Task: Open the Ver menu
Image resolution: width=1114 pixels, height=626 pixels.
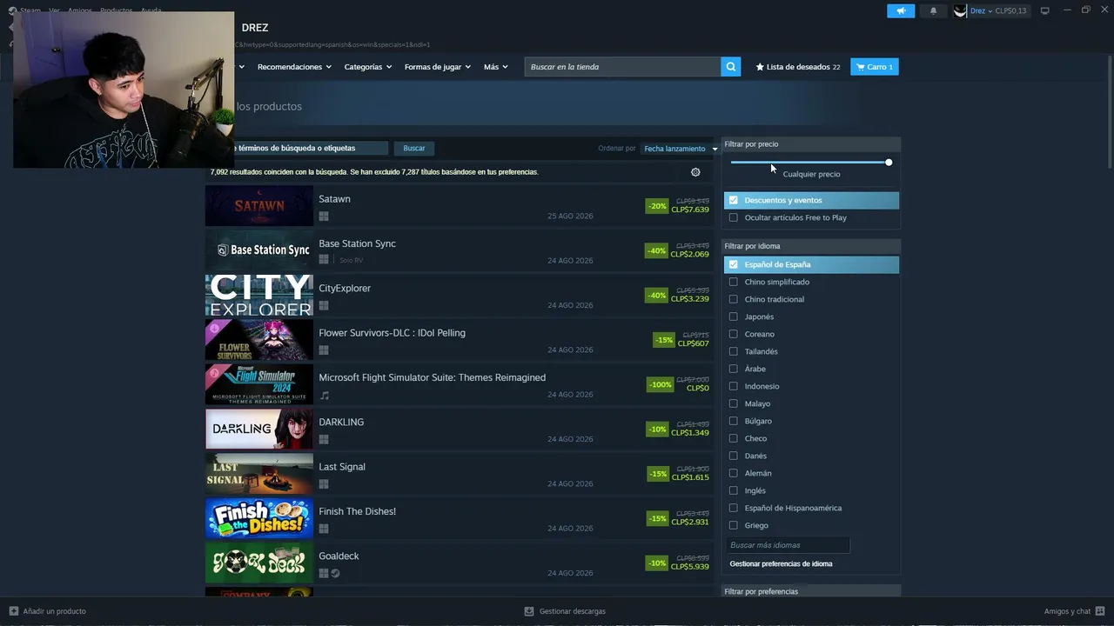Action: coord(54,10)
